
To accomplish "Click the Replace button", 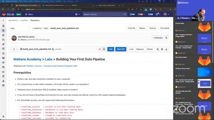I will (x=140, y=49).
